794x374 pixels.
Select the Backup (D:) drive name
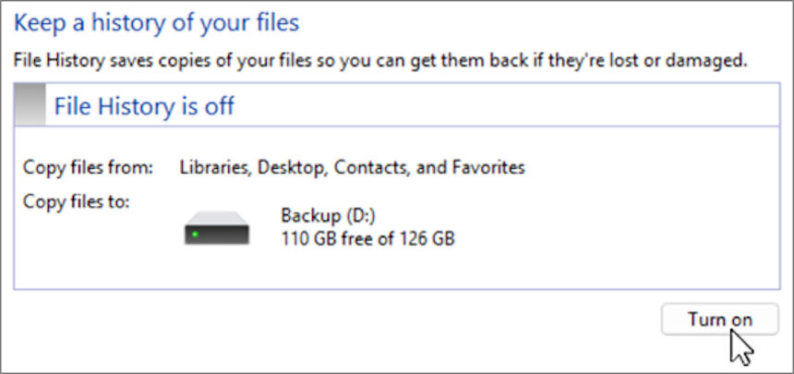328,216
